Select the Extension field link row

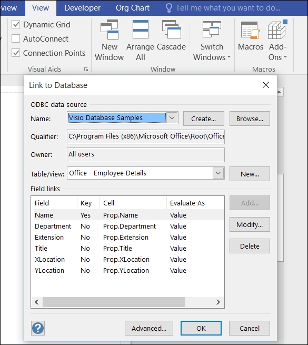pos(128,237)
